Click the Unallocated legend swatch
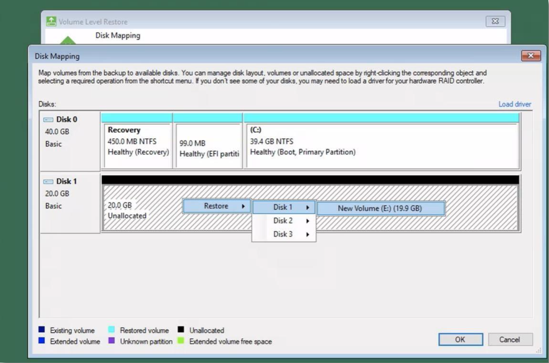 point(181,329)
